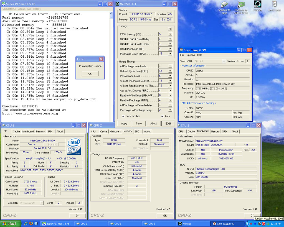Click the taskbar clock showing 12:35 AM
Viewport: 284px width, 227px height.
[276, 224]
